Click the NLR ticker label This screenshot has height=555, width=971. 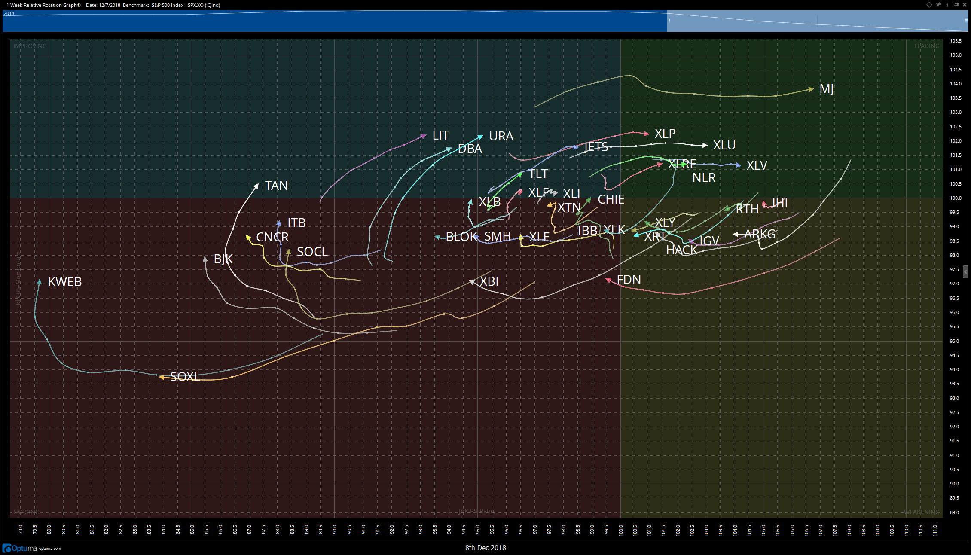[704, 178]
